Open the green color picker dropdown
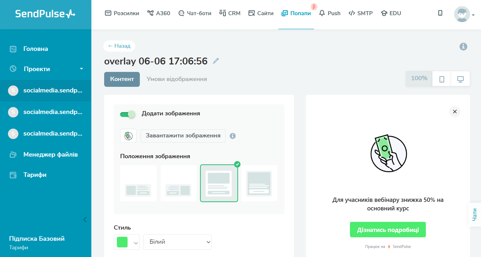Image resolution: width=481 pixels, height=257 pixels. coord(127,242)
